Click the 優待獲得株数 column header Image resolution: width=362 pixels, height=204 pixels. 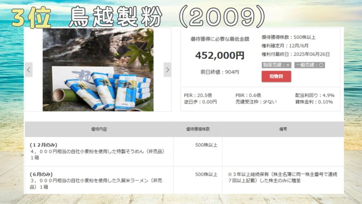tap(198, 129)
